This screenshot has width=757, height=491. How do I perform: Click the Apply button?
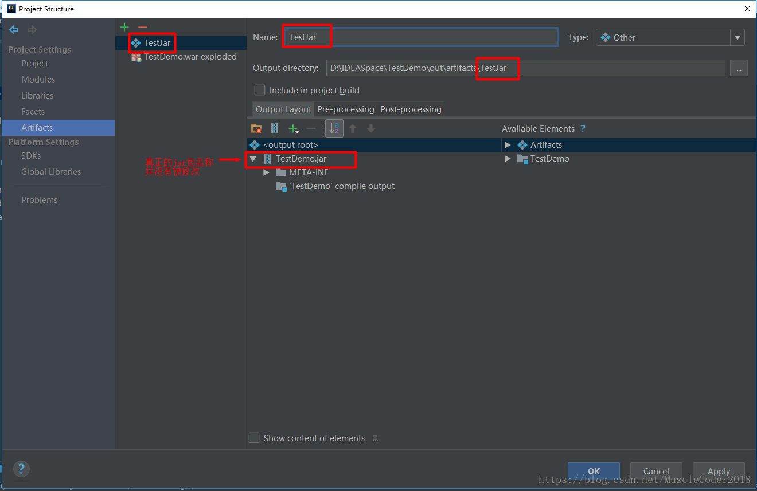[719, 472]
